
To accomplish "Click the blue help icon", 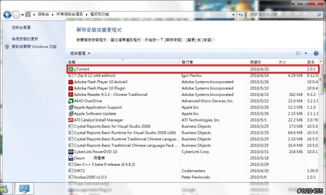I will click(x=316, y=53).
